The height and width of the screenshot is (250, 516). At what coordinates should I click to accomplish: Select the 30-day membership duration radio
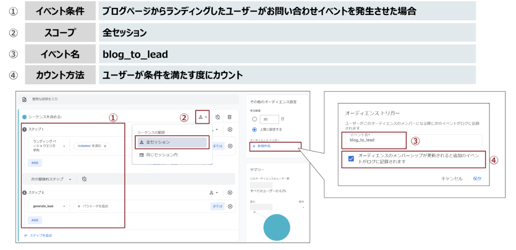tap(254, 119)
